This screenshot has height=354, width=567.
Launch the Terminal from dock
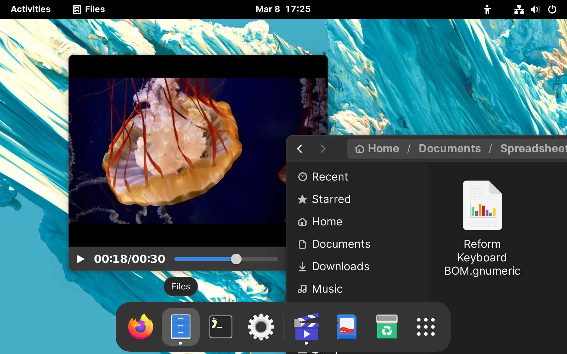pos(221,327)
